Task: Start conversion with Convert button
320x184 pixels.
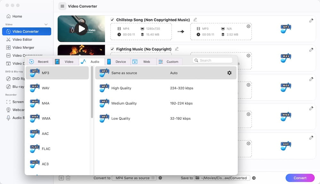Action: click(x=300, y=178)
